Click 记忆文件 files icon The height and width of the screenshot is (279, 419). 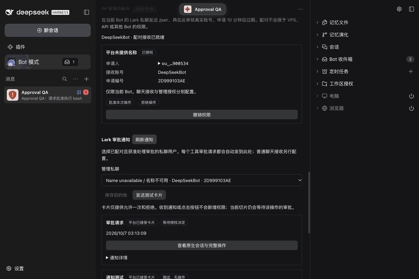325,22
